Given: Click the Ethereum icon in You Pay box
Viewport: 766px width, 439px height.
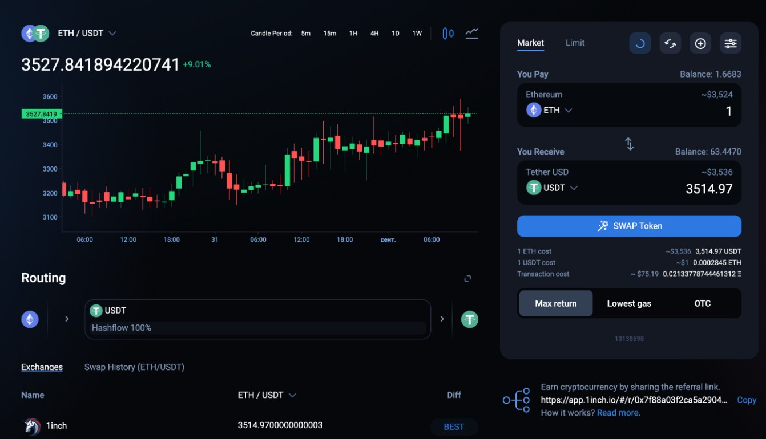Looking at the screenshot, I should click(x=534, y=110).
